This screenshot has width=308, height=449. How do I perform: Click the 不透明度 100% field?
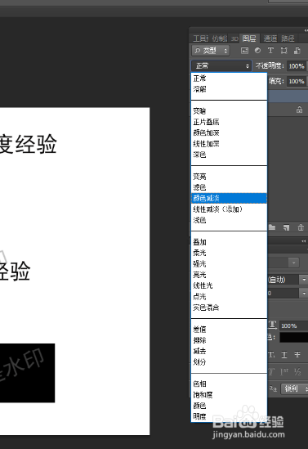point(297,66)
